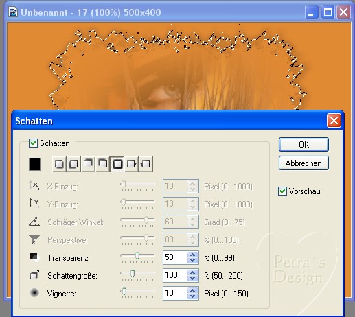Select the third shadow direction preset icon

[x=88, y=164]
